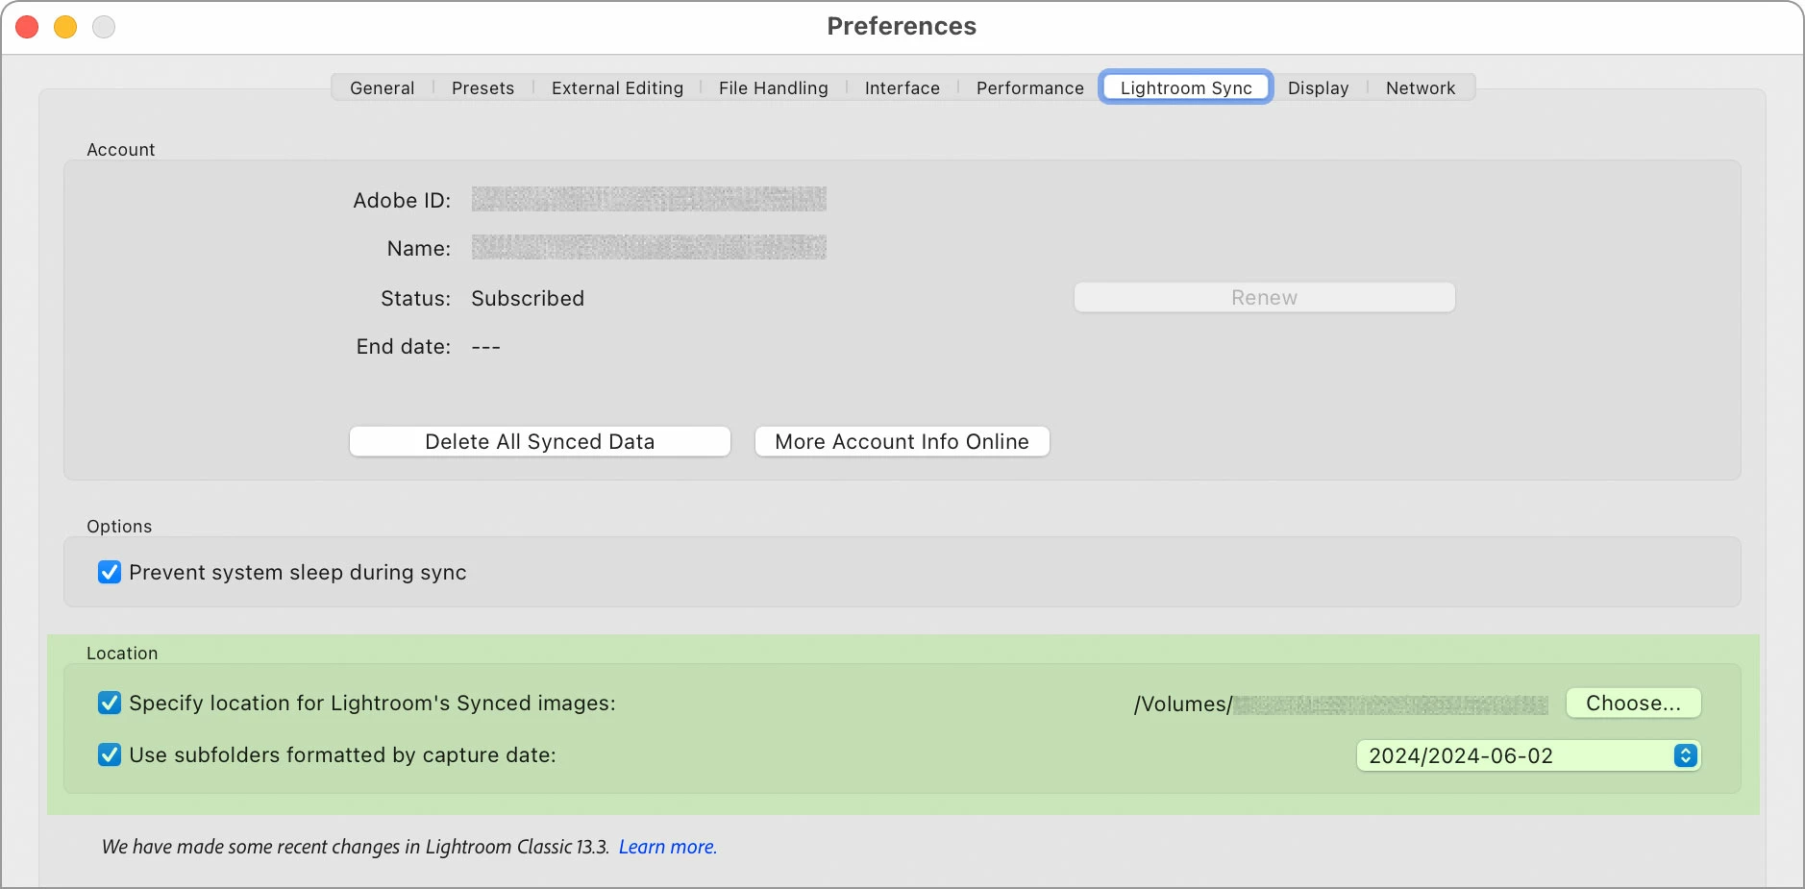The height and width of the screenshot is (889, 1805).
Task: Open the Interface tab
Action: click(902, 87)
